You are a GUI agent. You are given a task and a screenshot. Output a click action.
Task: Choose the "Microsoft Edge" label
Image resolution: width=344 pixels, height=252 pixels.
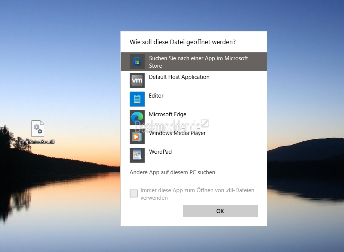(x=168, y=114)
